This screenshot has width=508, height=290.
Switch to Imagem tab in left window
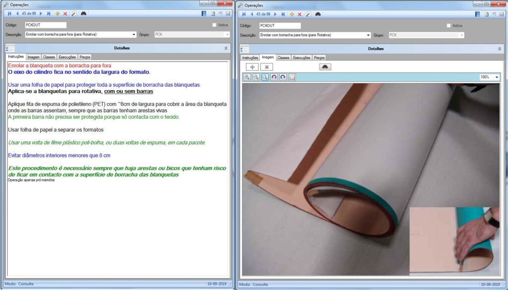(33, 57)
